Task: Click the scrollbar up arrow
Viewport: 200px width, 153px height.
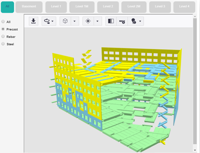Action: tap(195, 16)
